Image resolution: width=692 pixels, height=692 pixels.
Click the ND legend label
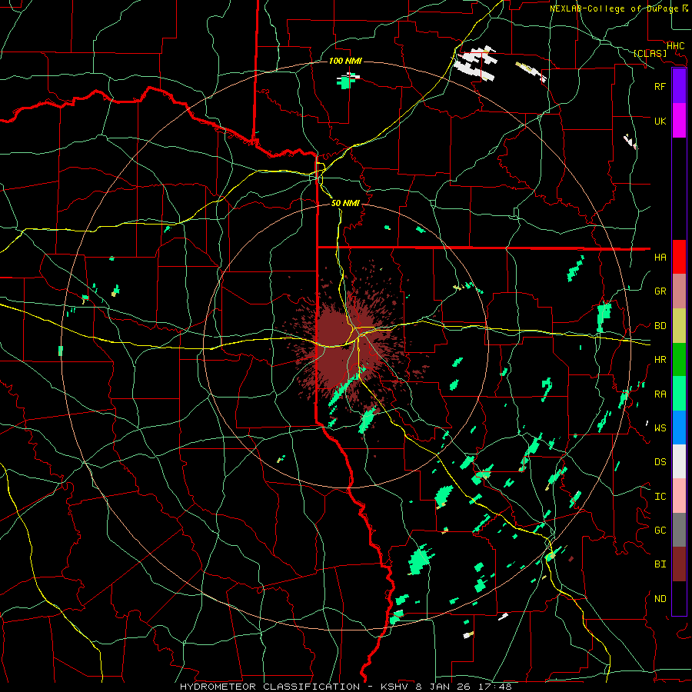660,599
